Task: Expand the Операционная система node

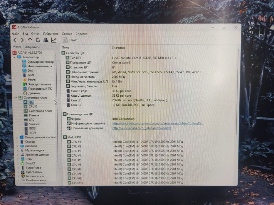Action: pyautogui.click(x=17, y=137)
